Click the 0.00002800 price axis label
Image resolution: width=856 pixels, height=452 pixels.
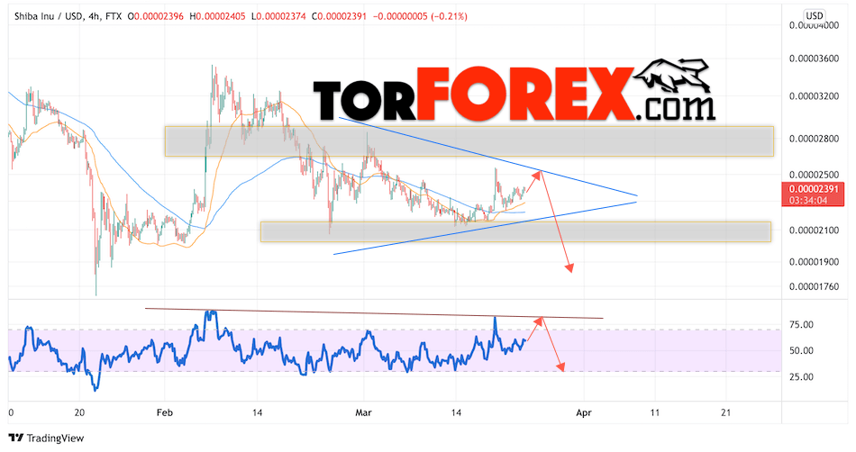tap(814, 139)
